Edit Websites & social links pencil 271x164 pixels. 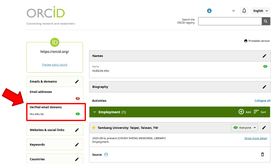pyautogui.click(x=77, y=130)
